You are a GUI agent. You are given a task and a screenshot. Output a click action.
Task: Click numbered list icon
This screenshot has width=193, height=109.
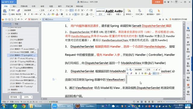point(71,10)
